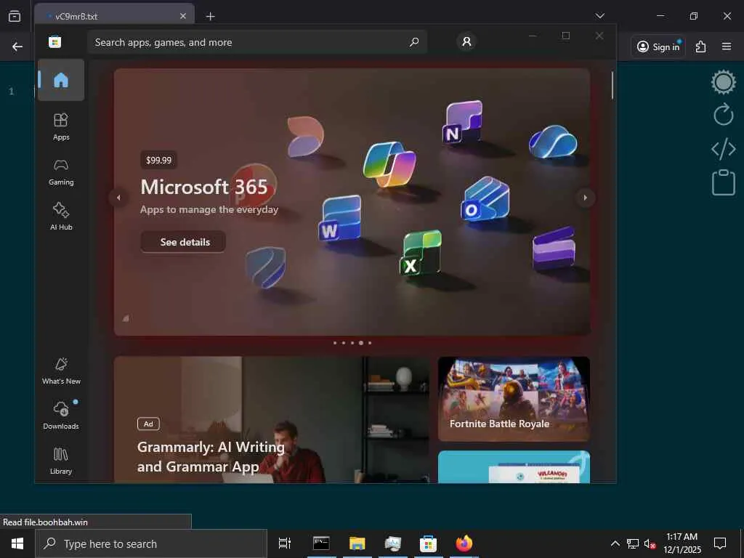Open the tab overview icon at top left
This screenshot has height=558, width=744.
coord(15,16)
